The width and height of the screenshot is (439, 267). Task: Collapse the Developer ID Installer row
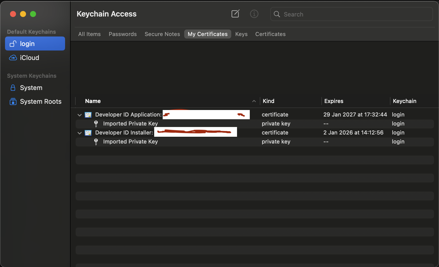80,133
